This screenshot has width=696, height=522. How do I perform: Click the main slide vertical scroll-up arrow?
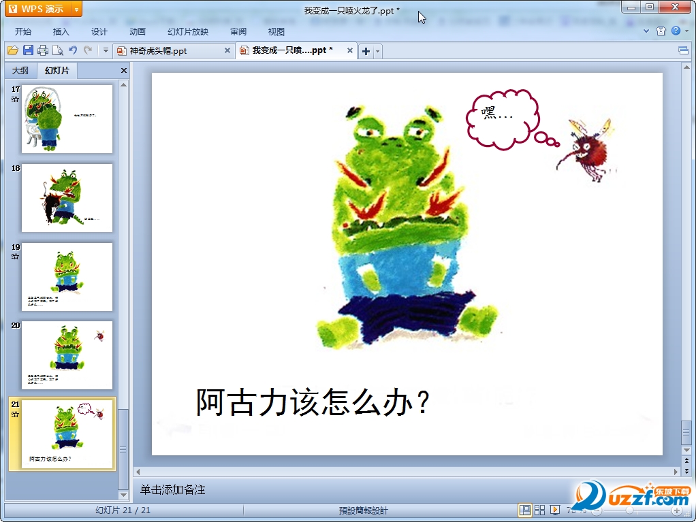[x=686, y=67]
